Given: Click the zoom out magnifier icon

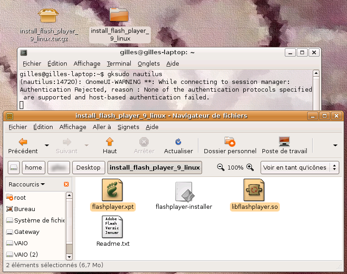Looking at the screenshot, I should tap(220, 167).
